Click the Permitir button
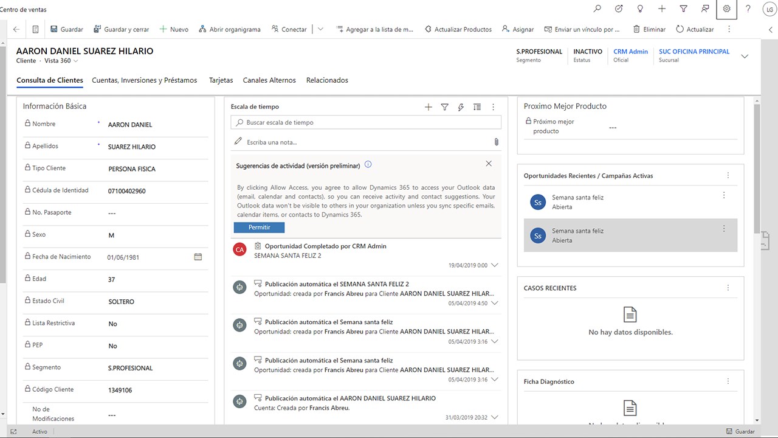The height and width of the screenshot is (438, 778). 259,227
